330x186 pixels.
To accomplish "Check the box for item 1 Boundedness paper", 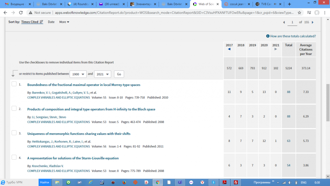I will 14,84.
